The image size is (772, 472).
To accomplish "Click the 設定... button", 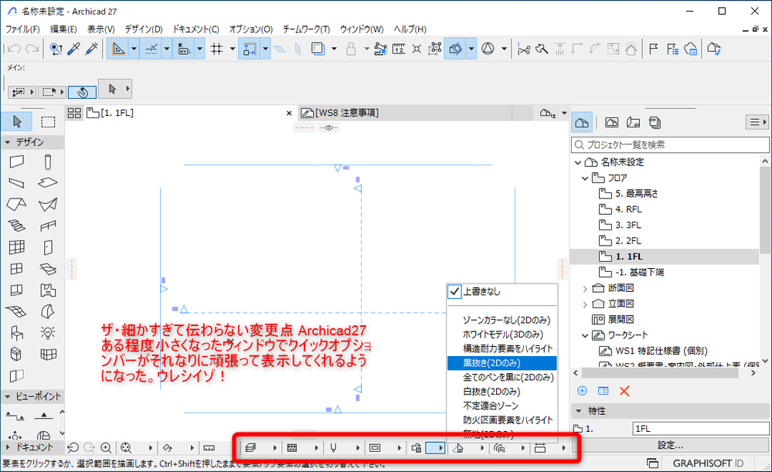I will point(671,445).
